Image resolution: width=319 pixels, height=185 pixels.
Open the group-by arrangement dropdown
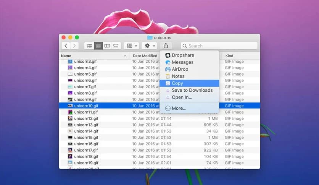tap(131, 46)
